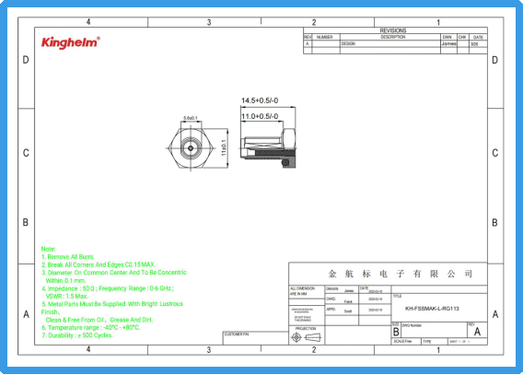The width and height of the screenshot is (523, 375).
Task: Select the 14.5+0.5/-0 dimension label
Action: (260, 100)
